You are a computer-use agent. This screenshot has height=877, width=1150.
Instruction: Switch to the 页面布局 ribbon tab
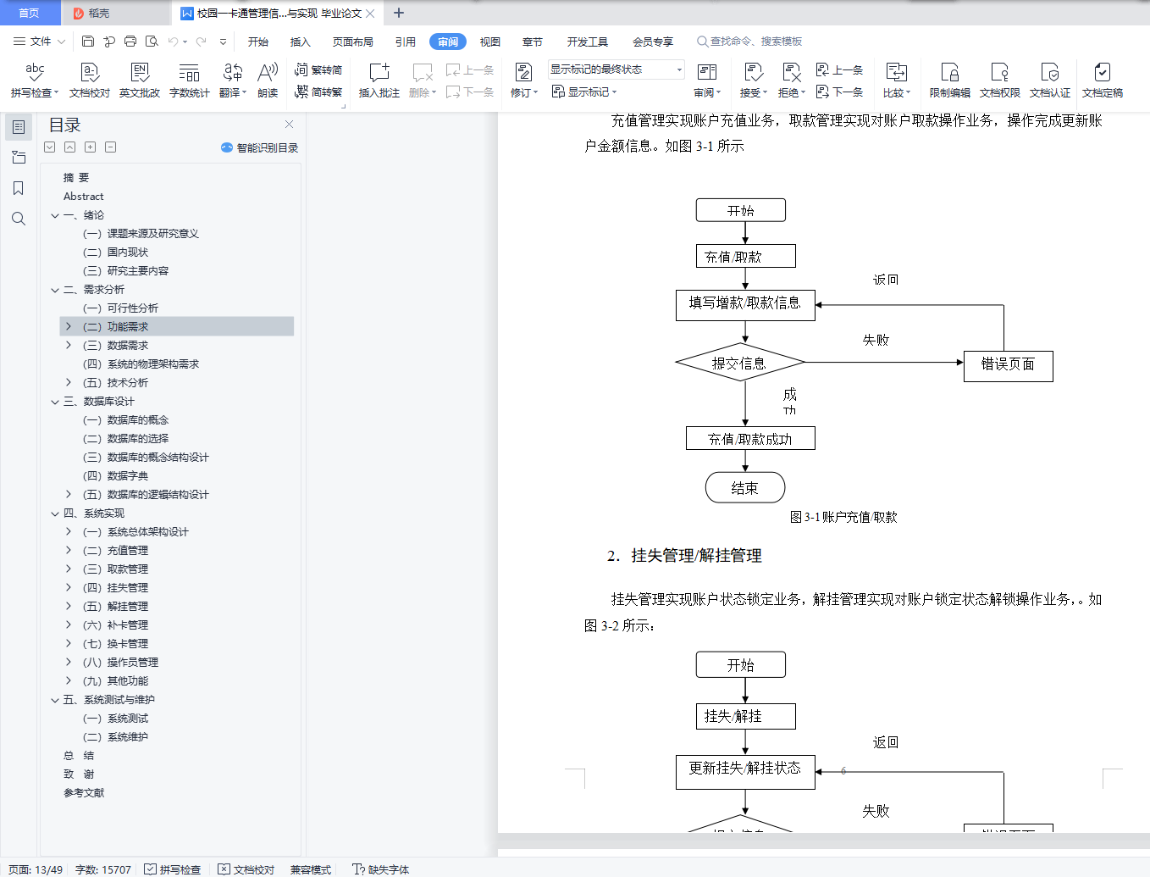pyautogui.click(x=353, y=42)
